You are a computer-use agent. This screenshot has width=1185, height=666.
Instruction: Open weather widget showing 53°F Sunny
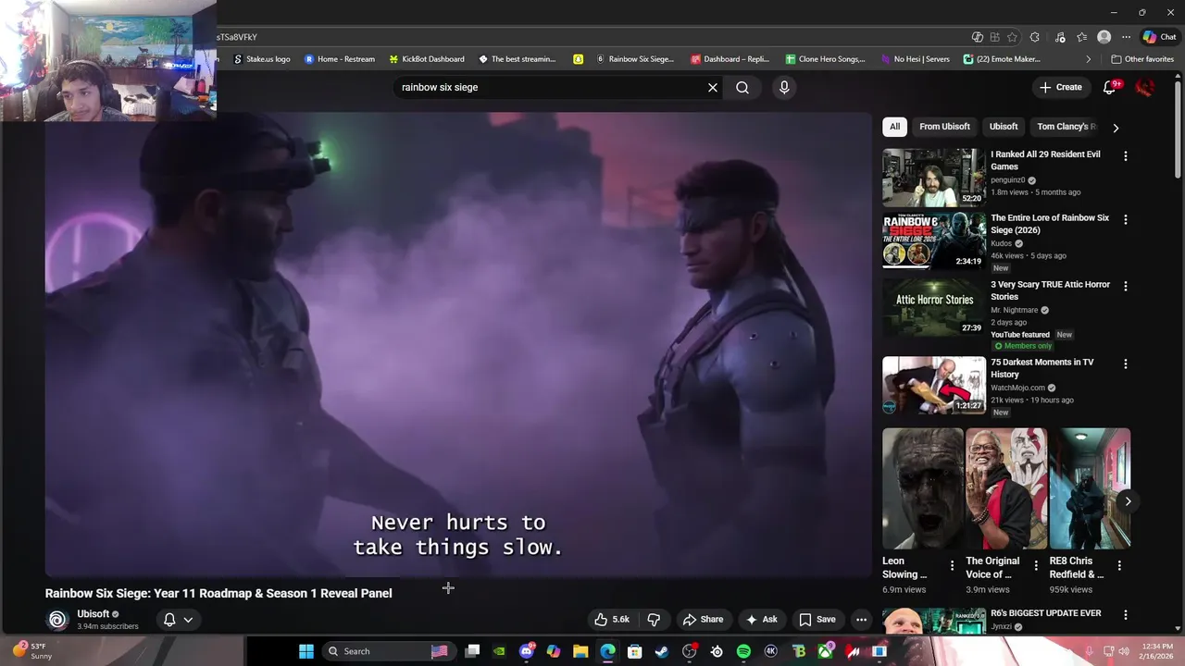tap(31, 651)
